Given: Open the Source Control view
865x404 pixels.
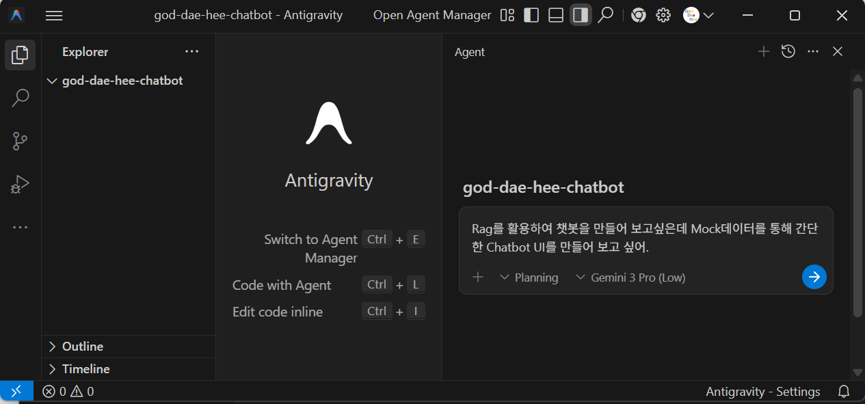Looking at the screenshot, I should [x=21, y=142].
